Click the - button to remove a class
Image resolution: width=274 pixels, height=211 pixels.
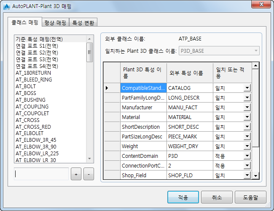pyautogui.click(x=89, y=174)
